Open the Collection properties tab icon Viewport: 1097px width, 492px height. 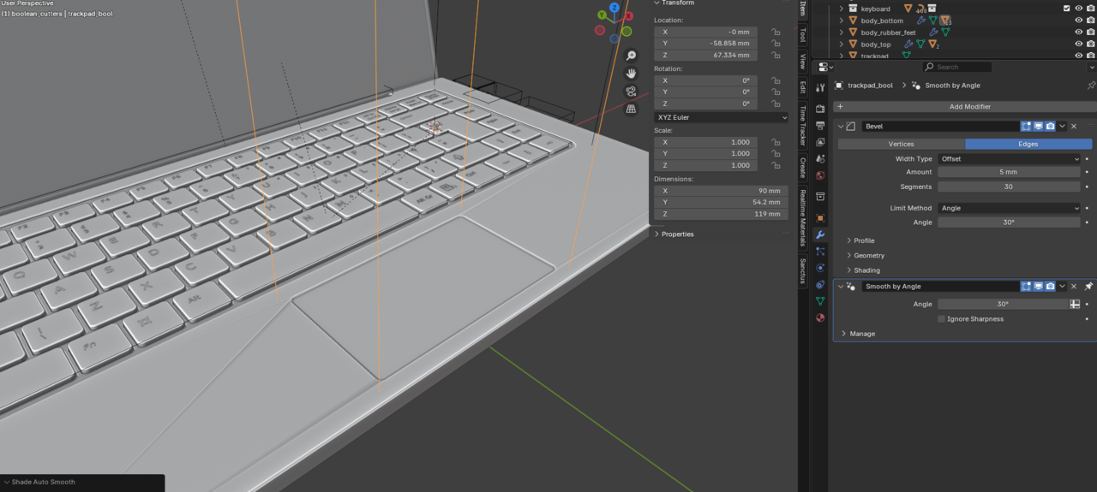(820, 197)
